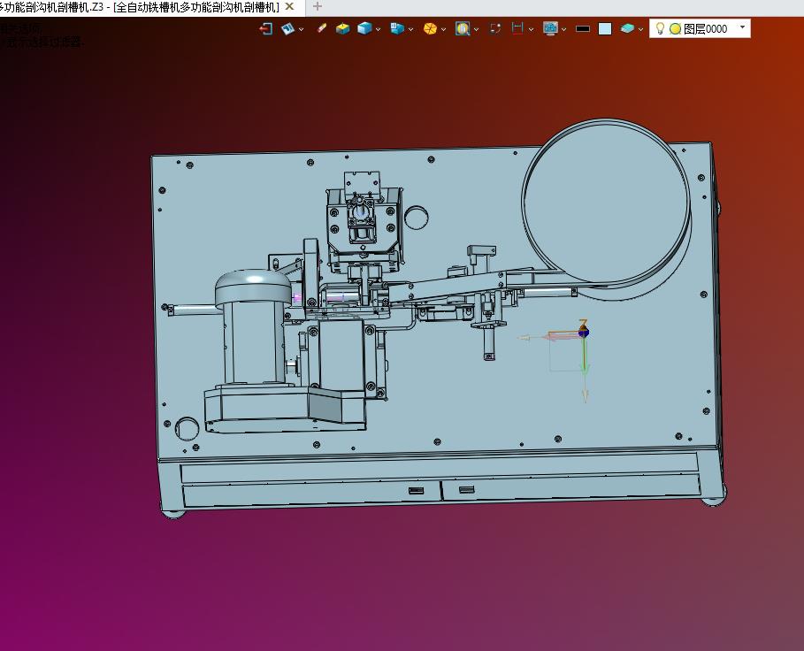Click the blue solid with sheet icon

coord(397,28)
